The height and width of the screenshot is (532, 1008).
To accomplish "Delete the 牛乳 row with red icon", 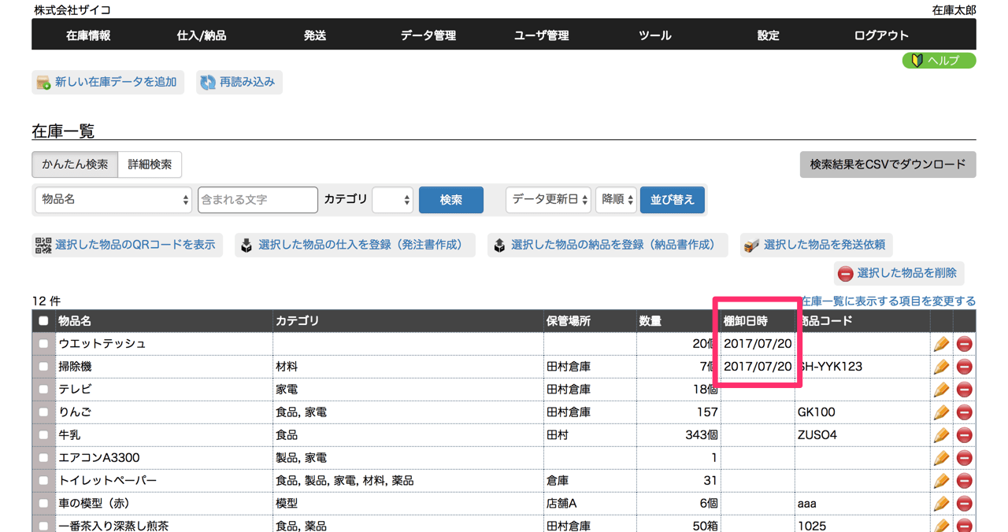I will point(964,435).
